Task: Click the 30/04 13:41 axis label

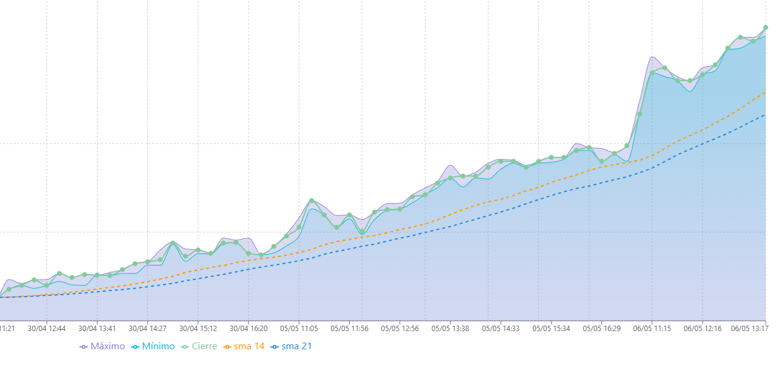Action: (x=97, y=329)
